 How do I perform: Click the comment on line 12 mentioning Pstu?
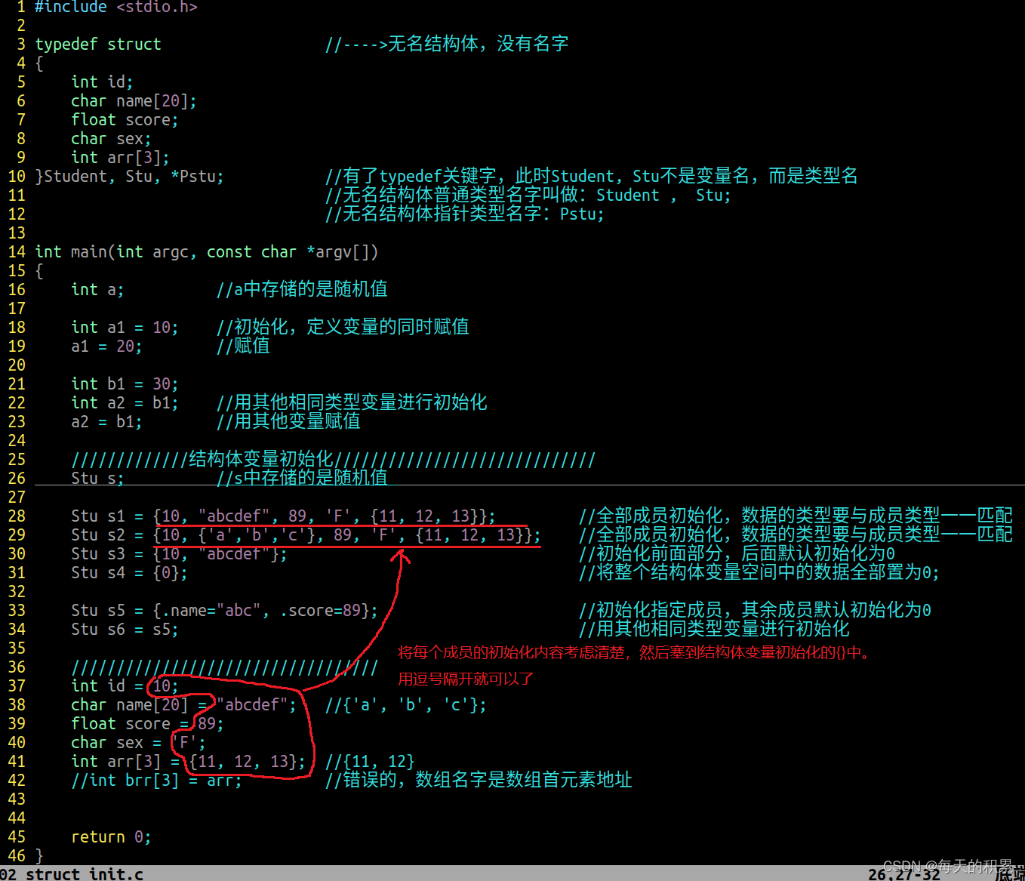click(x=464, y=214)
